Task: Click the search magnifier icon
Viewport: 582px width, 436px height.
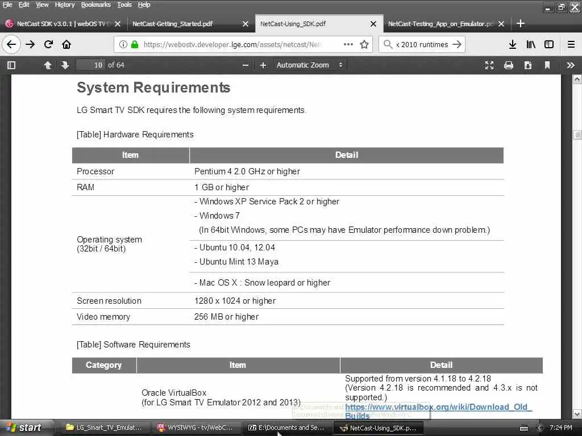Action: [x=388, y=44]
